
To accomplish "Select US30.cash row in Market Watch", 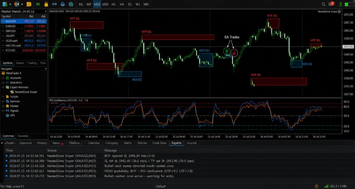I will [24, 41].
